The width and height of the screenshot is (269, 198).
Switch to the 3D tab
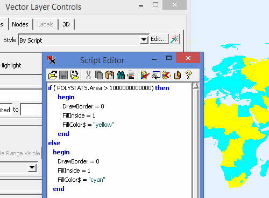point(66,24)
